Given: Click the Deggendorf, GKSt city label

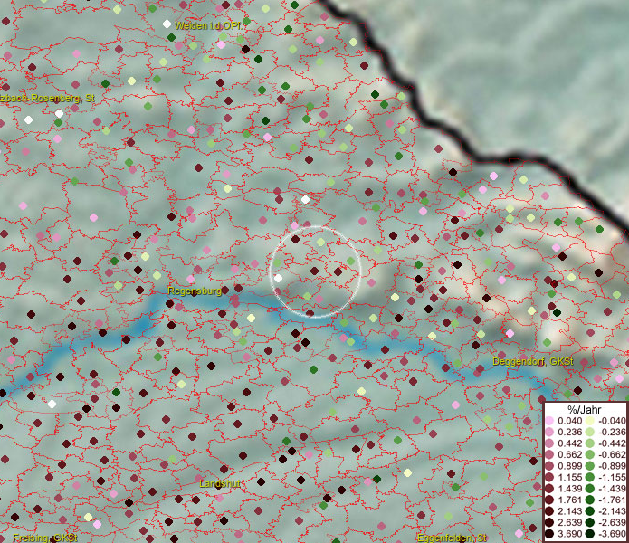Looking at the screenshot, I should (x=533, y=361).
